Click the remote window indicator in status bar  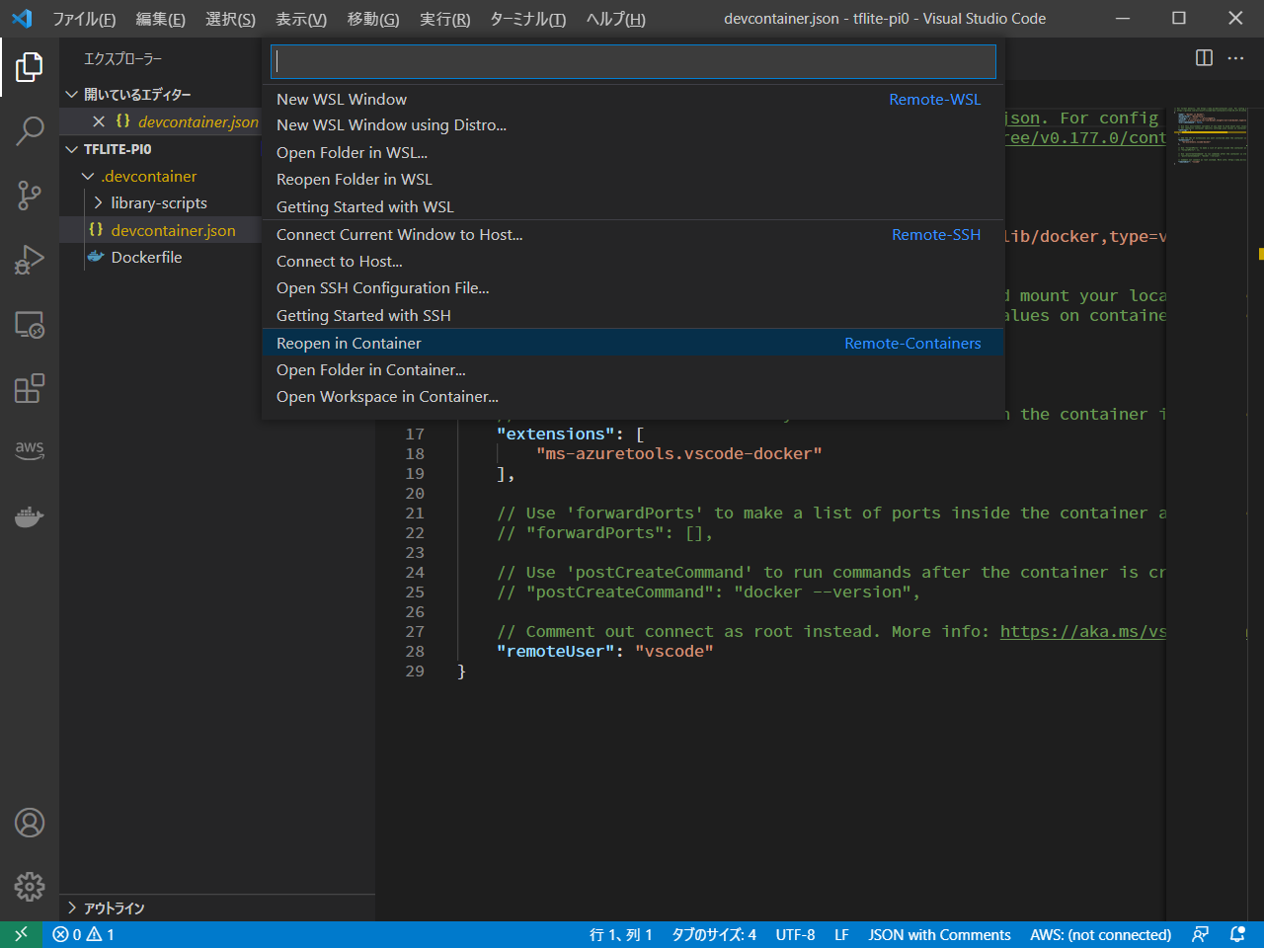pyautogui.click(x=21, y=934)
